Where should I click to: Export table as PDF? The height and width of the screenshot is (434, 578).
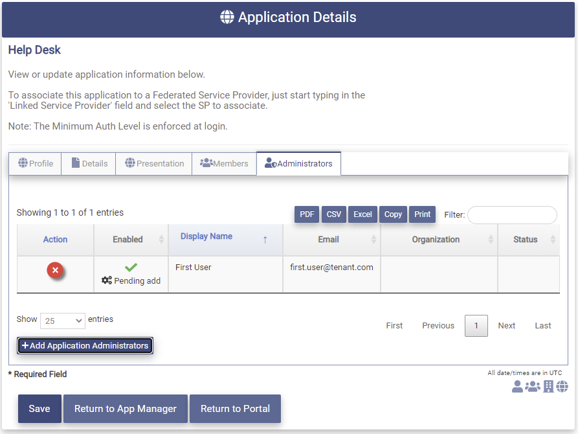pyautogui.click(x=307, y=214)
